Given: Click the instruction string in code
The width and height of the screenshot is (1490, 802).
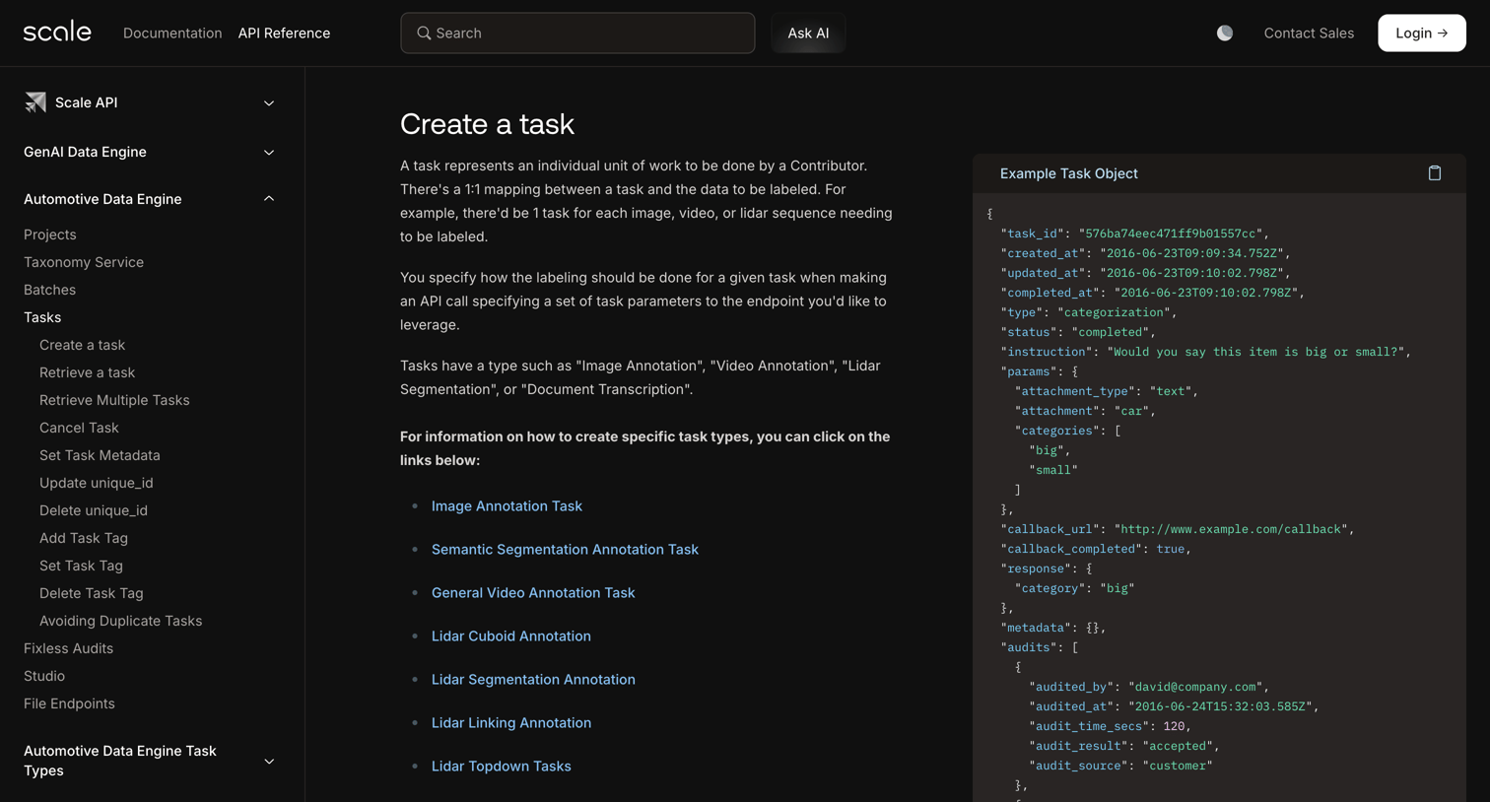Looking at the screenshot, I should (x=1257, y=352).
